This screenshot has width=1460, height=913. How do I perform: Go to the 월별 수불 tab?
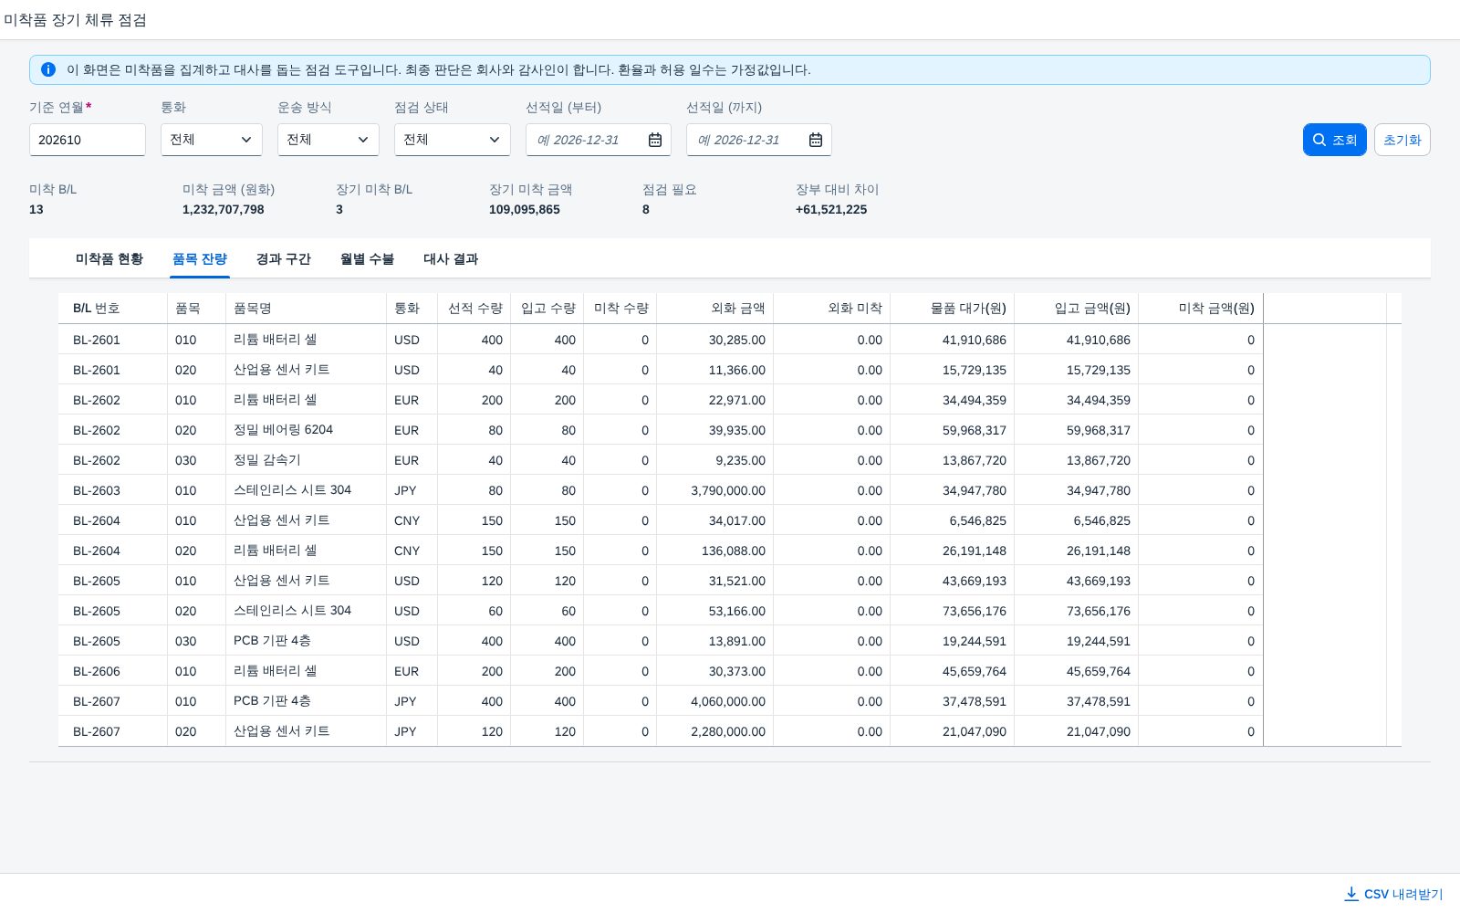click(x=367, y=259)
